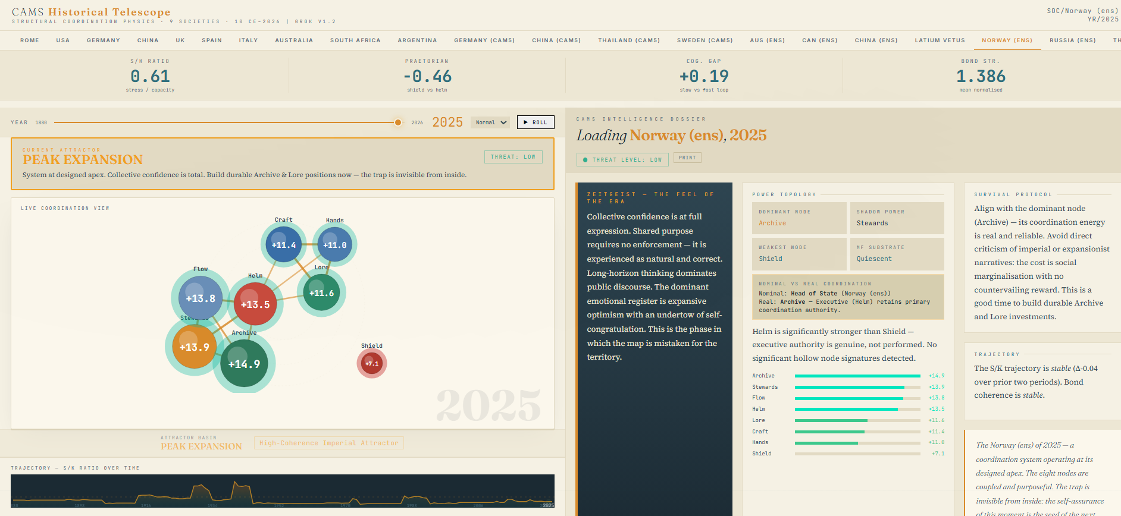Click the ROLL play button
This screenshot has width=1121, height=516.
point(536,122)
